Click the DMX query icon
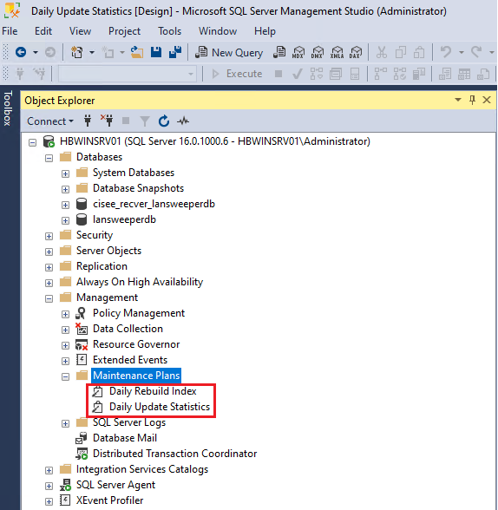498x510 pixels. pyautogui.click(x=318, y=52)
